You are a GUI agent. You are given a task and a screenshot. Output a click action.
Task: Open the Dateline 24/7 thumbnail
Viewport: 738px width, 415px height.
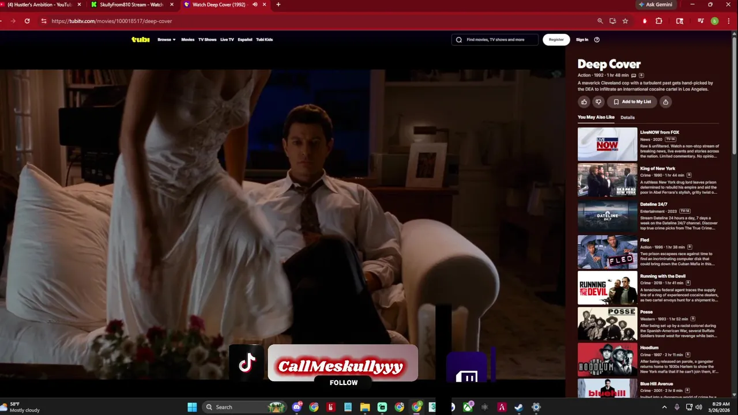[607, 216]
